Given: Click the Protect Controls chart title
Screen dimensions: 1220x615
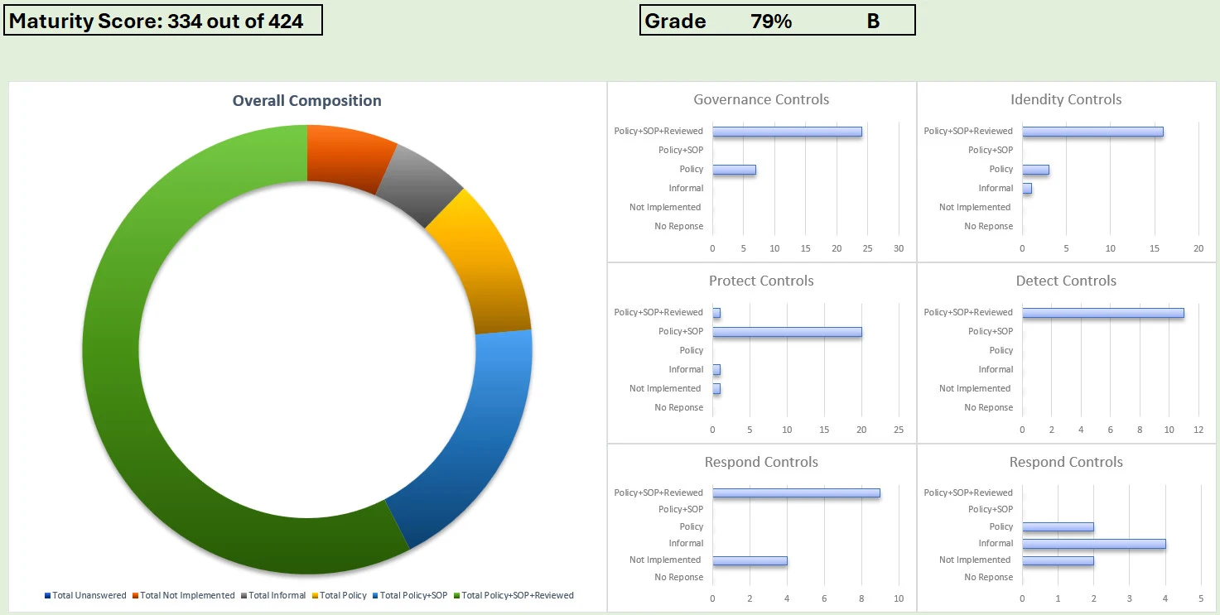Looking at the screenshot, I should pos(761,281).
